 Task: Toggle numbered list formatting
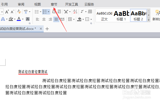click(x=44, y=12)
